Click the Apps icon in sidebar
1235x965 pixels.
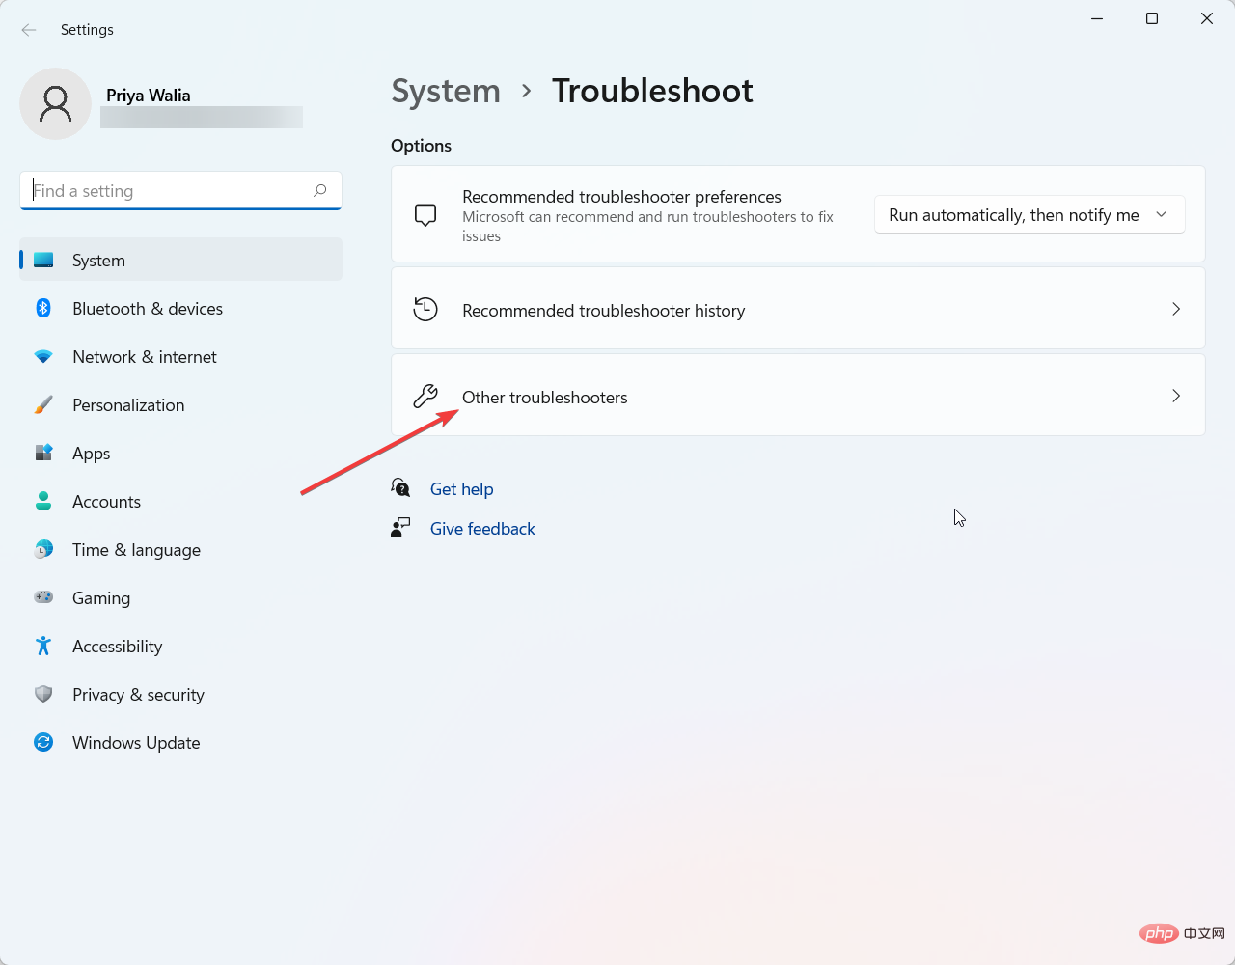[x=43, y=454]
